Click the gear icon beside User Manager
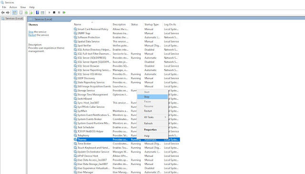Image resolution: width=305 pixels, height=174 pixels. [75, 172]
